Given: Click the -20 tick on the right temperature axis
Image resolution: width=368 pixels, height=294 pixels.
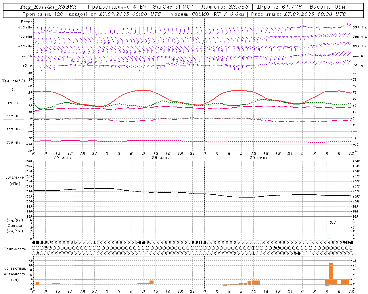Looking at the screenshot, I should pos(355,151).
